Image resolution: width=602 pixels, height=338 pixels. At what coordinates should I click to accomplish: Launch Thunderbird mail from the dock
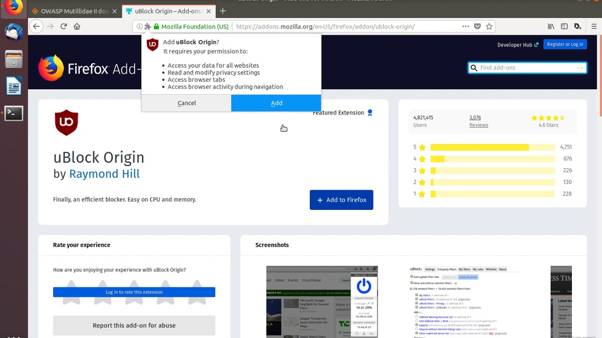pyautogui.click(x=14, y=32)
